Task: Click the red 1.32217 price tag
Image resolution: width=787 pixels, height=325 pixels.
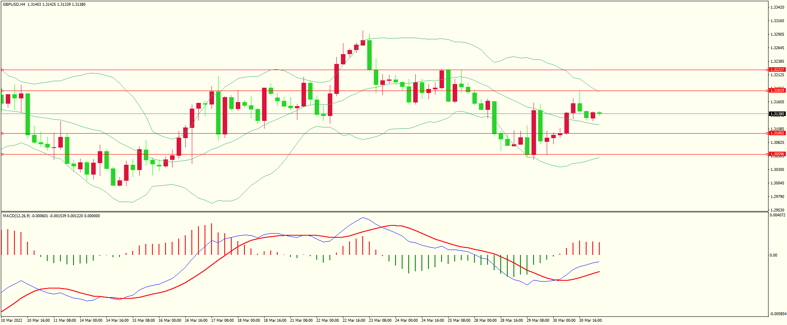Action: (x=777, y=70)
